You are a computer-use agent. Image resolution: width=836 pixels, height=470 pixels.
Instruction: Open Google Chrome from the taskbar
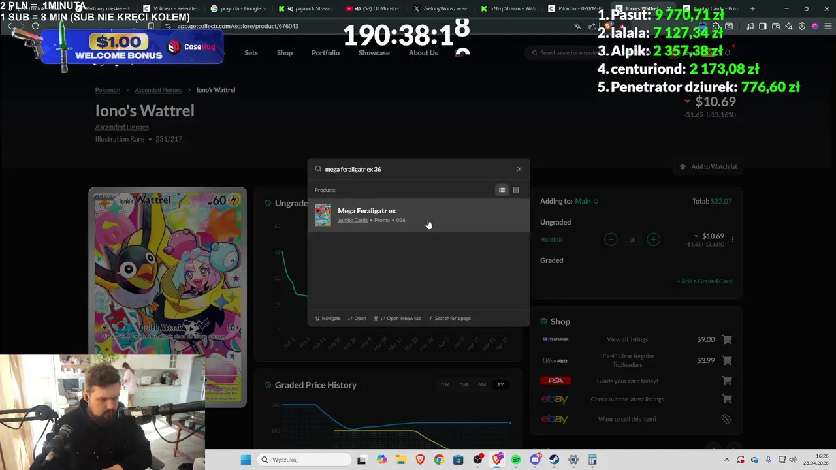click(x=439, y=460)
